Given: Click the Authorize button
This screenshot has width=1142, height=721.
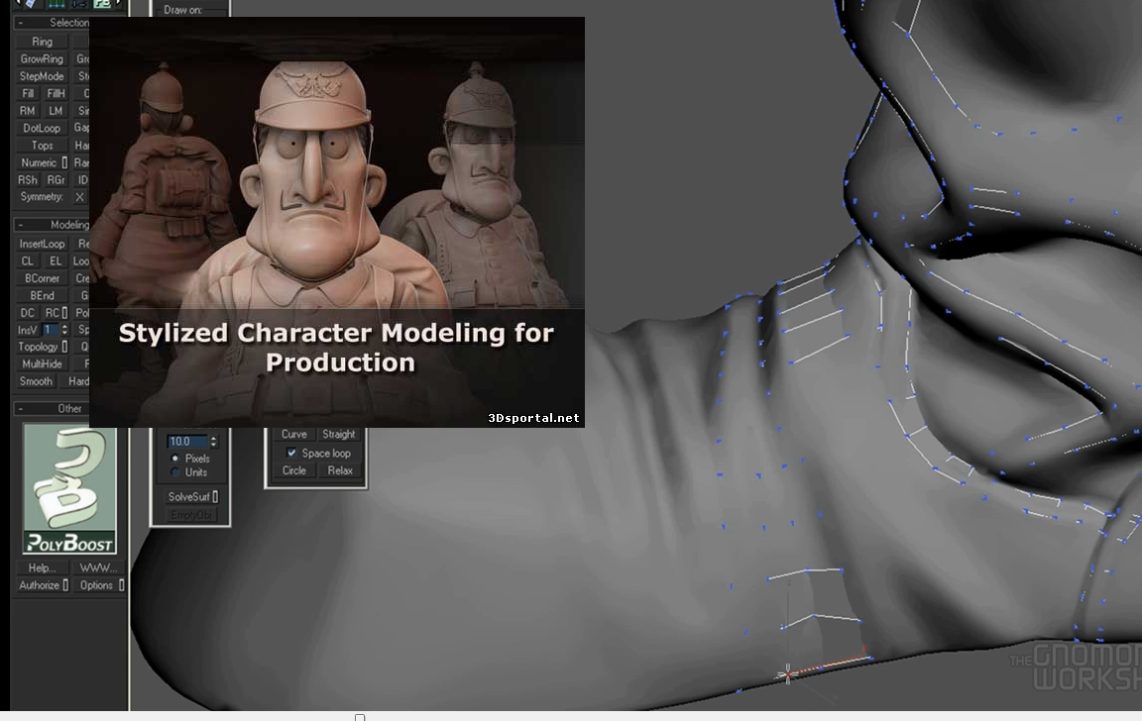Looking at the screenshot, I should [x=43, y=585].
